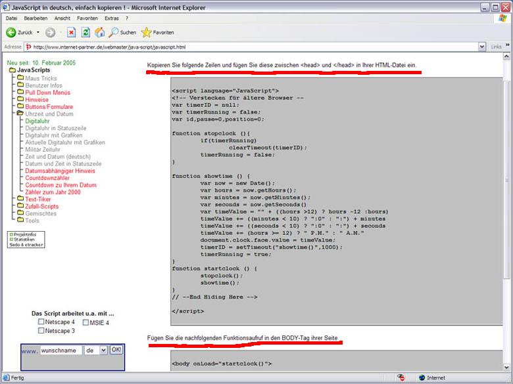Open the Bearbeiten menu
Screen dimensions: 513x384
36,18
